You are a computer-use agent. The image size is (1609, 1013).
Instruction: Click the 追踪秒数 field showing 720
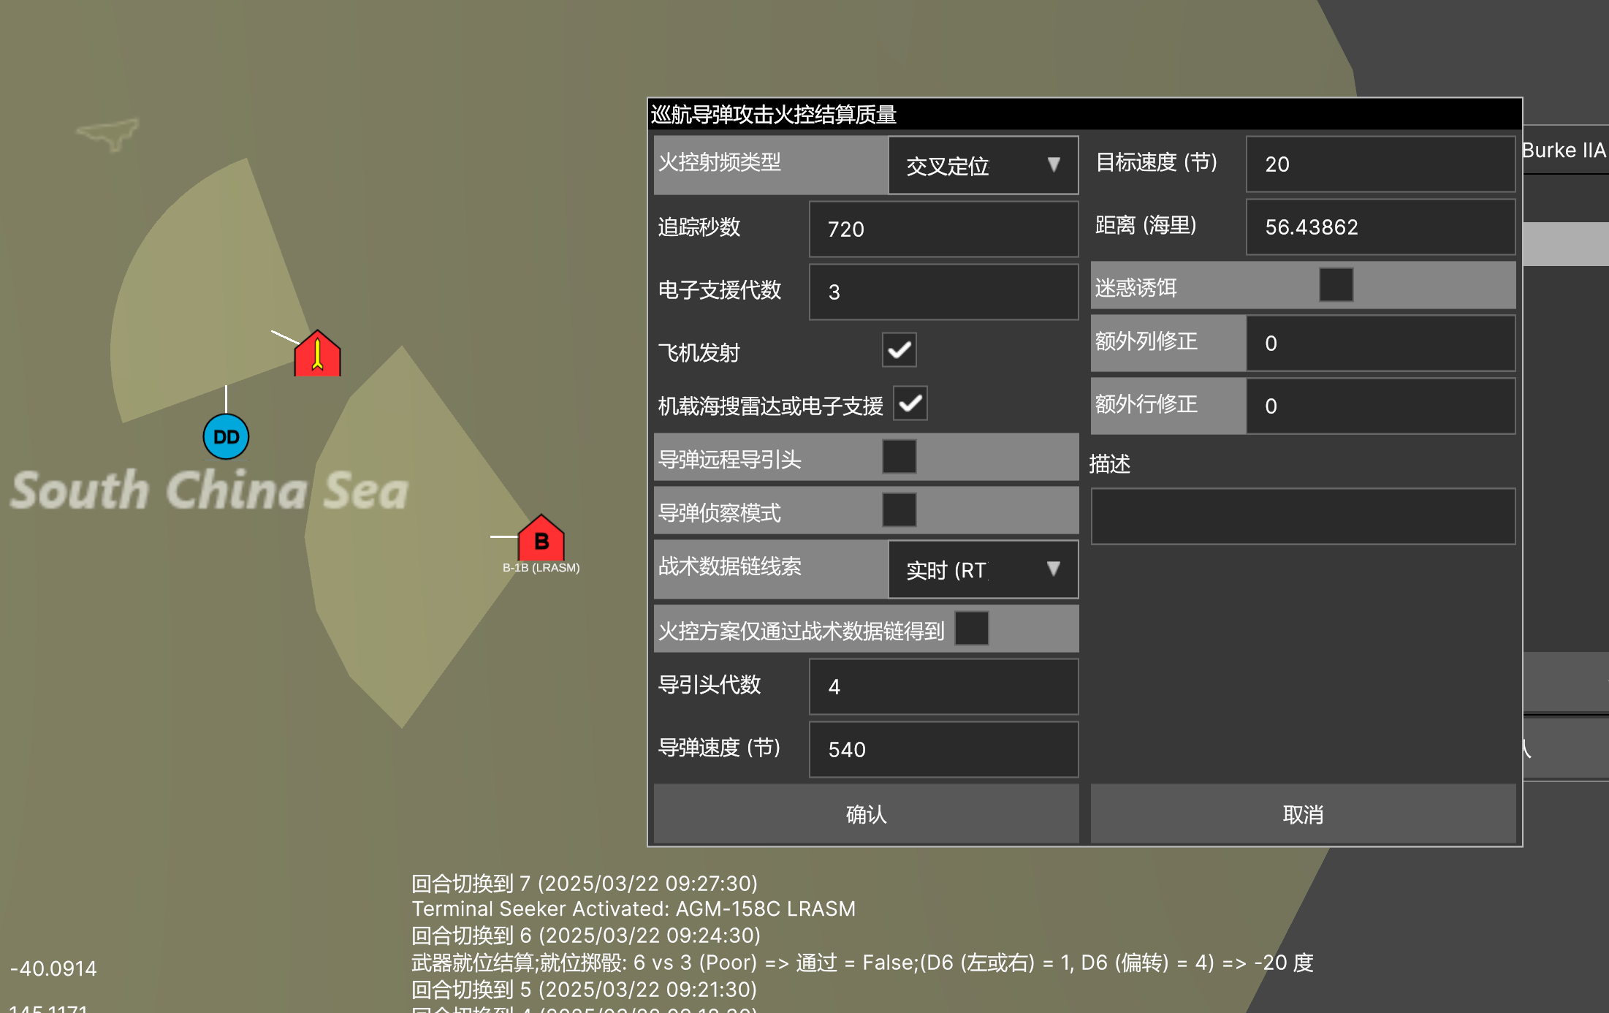click(943, 229)
